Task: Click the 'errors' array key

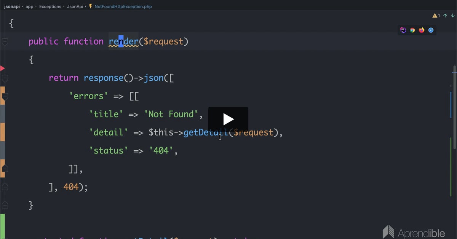Action: click(88, 96)
